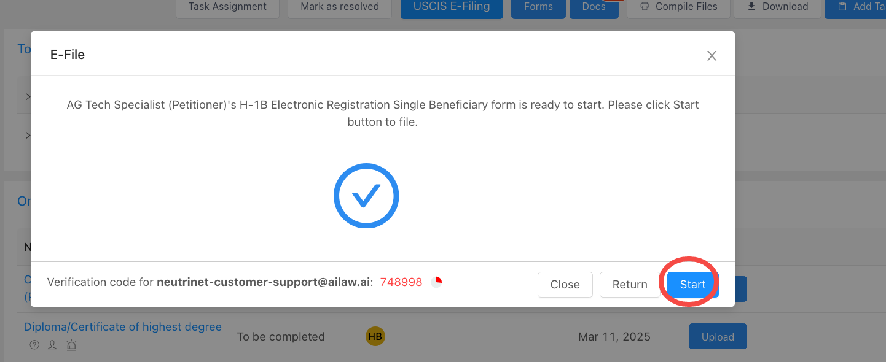Click the Start button to file
Viewport: 886px width, 362px height.
(692, 285)
